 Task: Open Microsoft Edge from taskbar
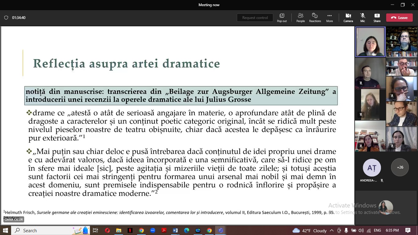click(x=187, y=230)
